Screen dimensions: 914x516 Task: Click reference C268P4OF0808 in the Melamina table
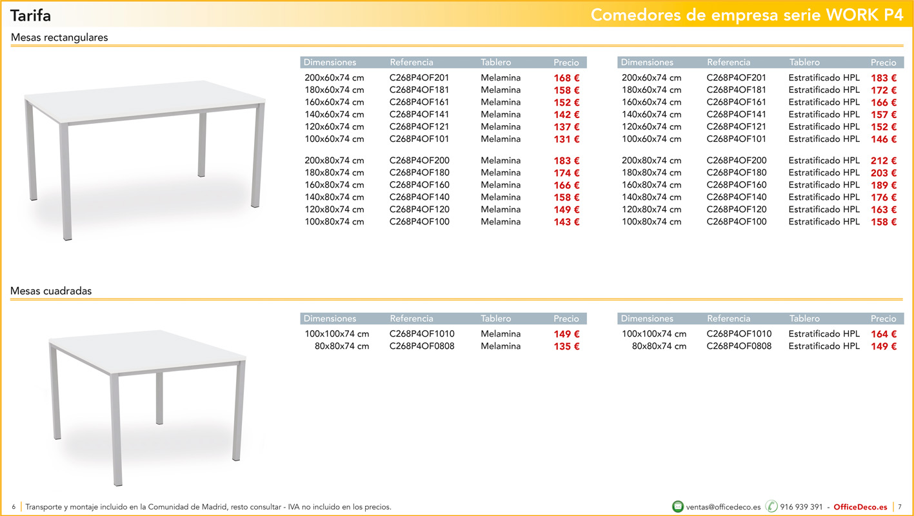[422, 346]
